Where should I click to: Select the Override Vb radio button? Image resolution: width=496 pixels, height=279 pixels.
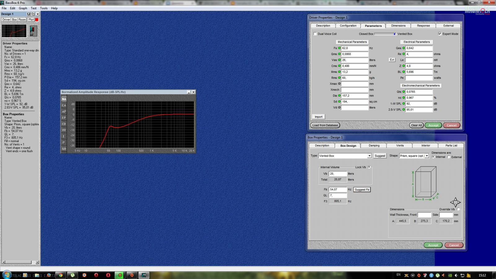point(458,209)
